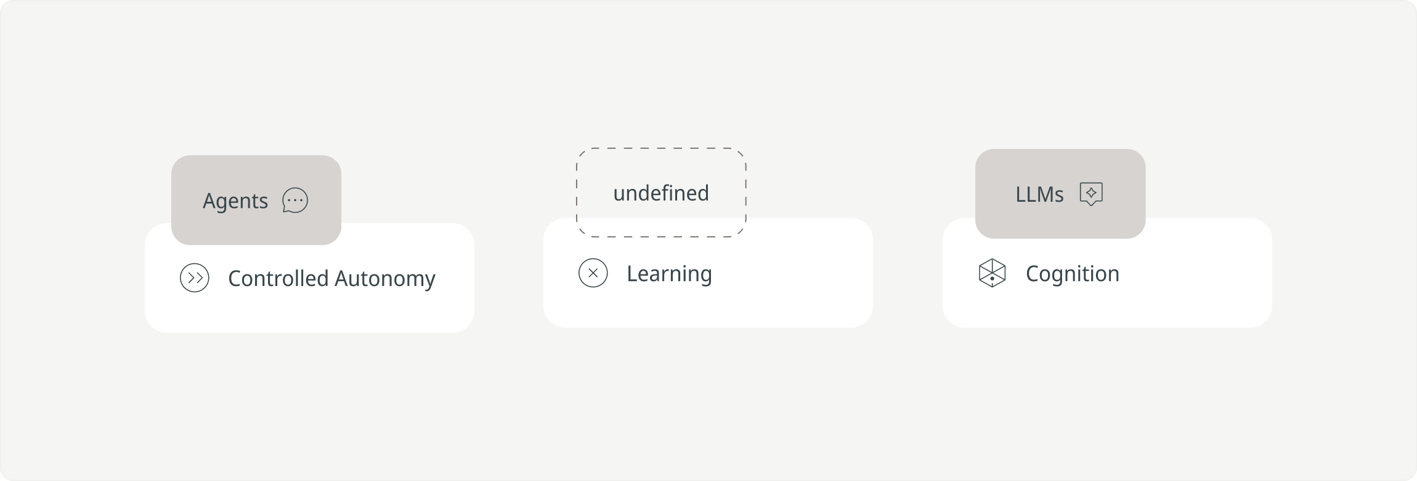This screenshot has width=1417, height=481.
Task: Click the gray LLMs tag background
Action: coord(1060,166)
